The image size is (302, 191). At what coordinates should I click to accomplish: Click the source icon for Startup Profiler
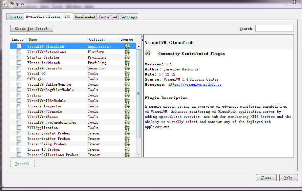[127, 57]
